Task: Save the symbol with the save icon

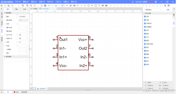Action: pos(9,6)
